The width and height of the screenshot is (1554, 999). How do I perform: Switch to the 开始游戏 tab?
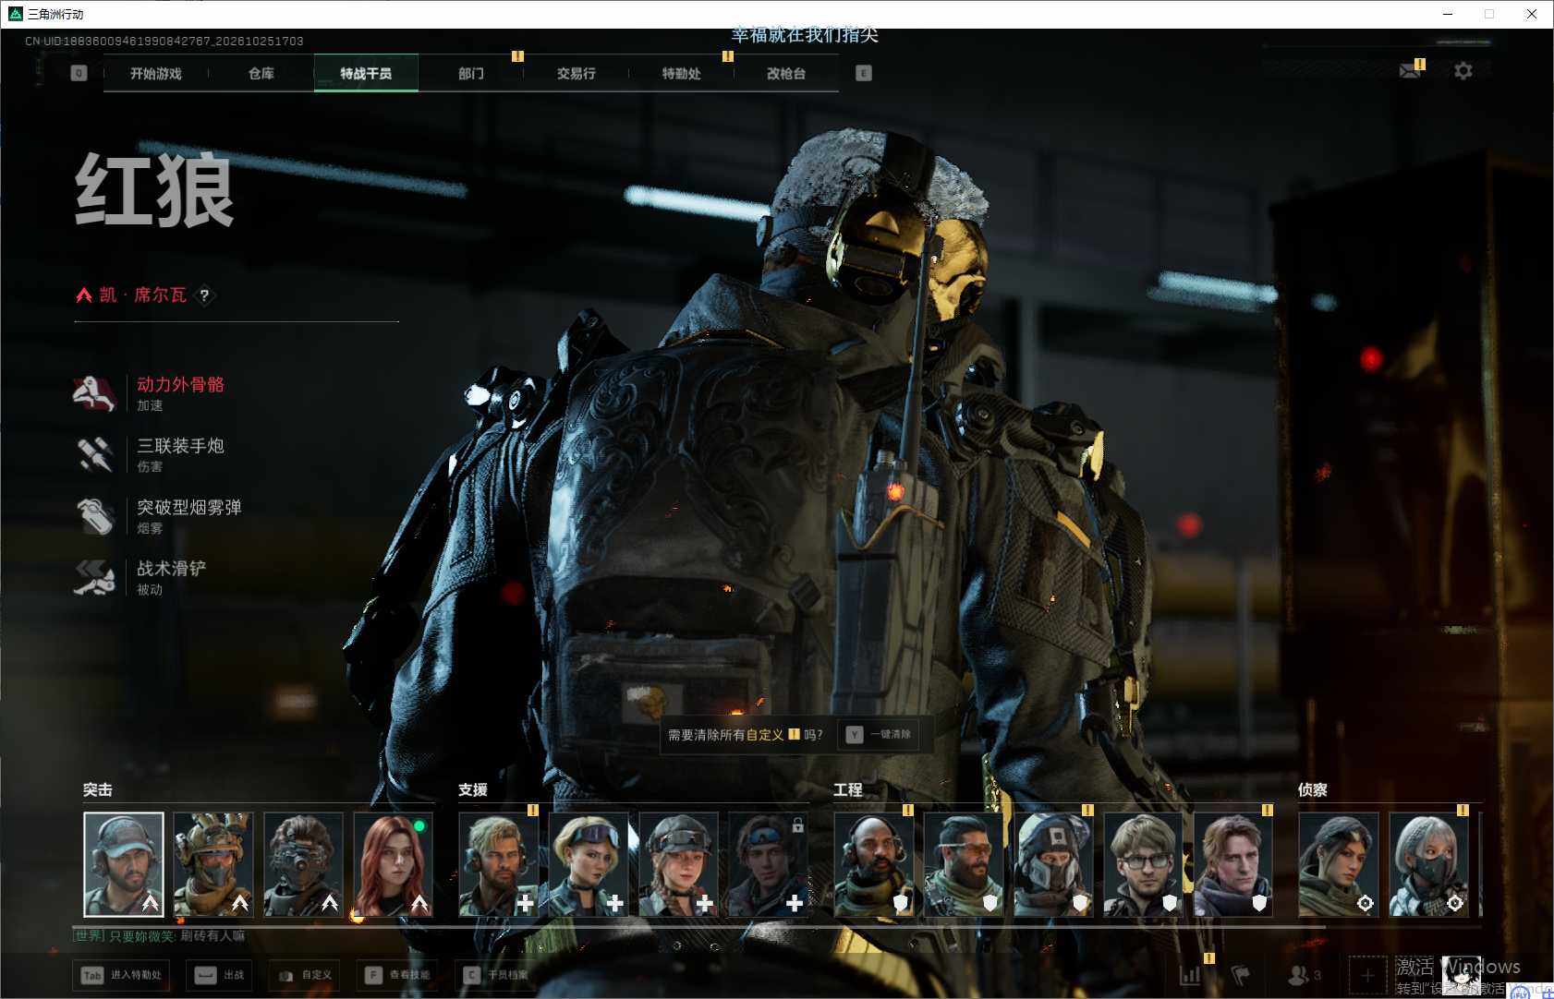(156, 73)
